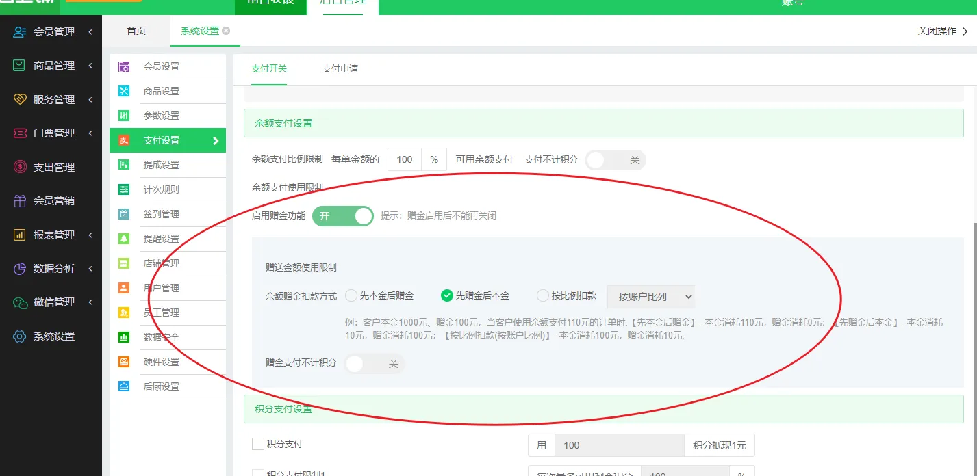Toggle the 支付不计积分 switch
This screenshot has height=476, width=977.
click(615, 160)
